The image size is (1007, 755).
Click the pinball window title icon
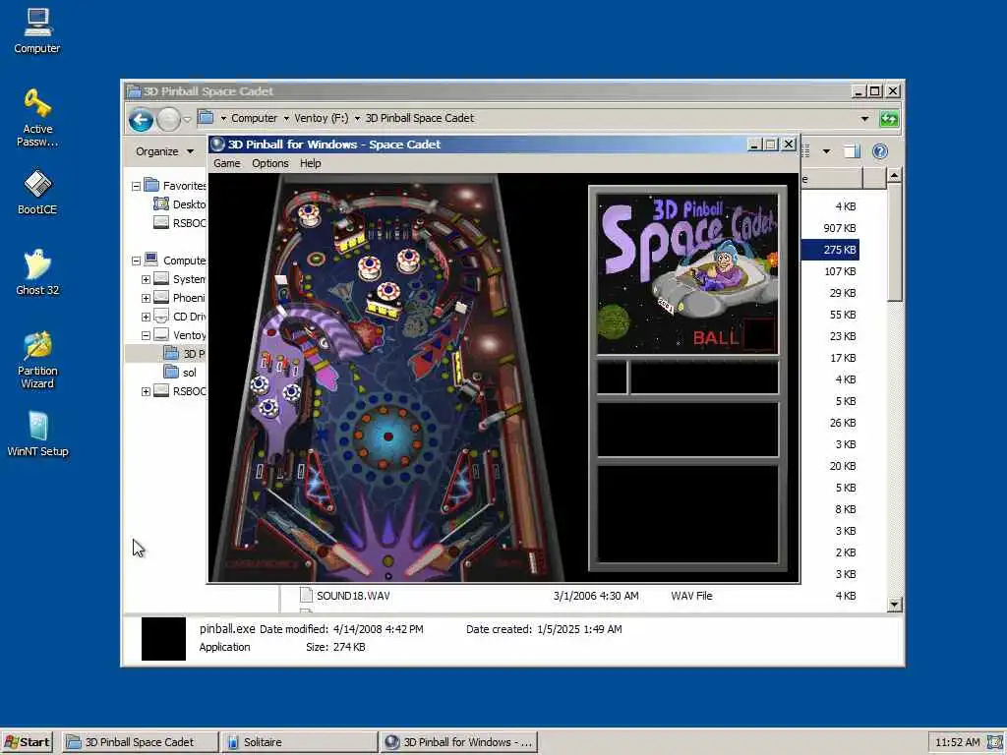point(217,145)
